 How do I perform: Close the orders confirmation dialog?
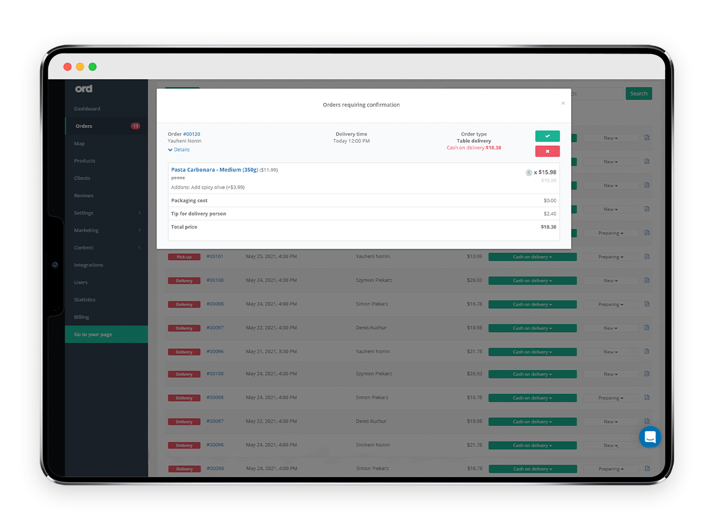click(563, 103)
